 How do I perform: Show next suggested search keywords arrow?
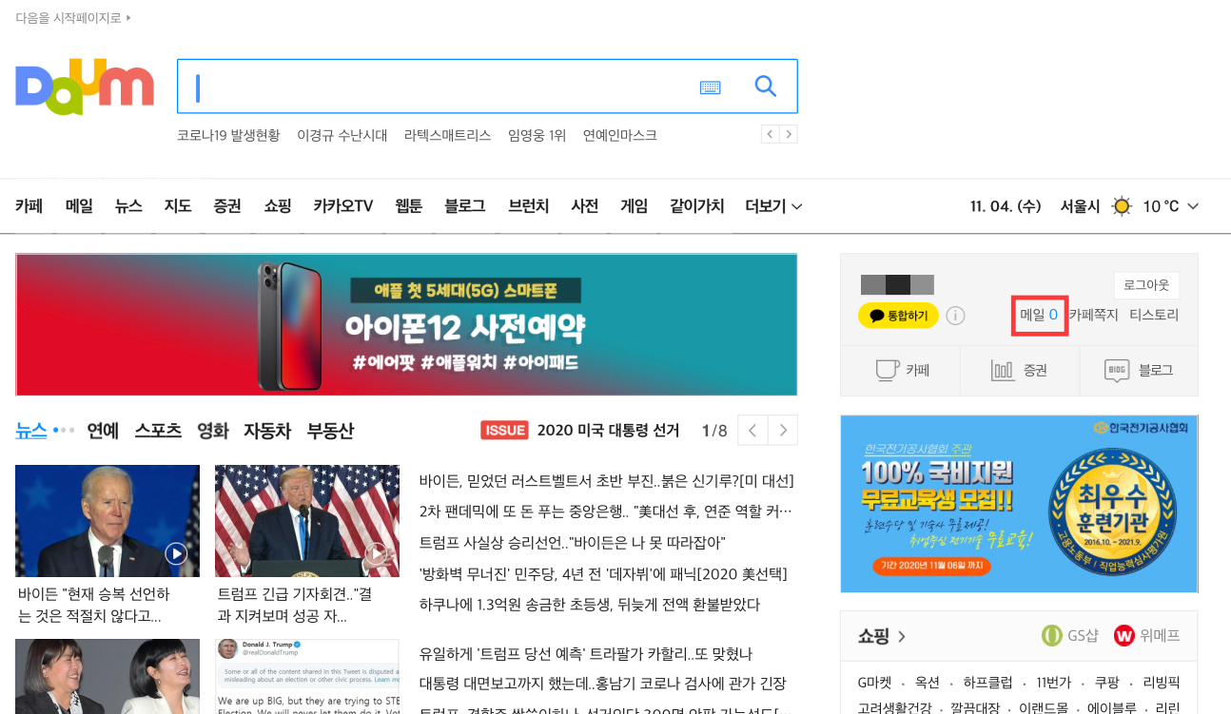point(789,134)
